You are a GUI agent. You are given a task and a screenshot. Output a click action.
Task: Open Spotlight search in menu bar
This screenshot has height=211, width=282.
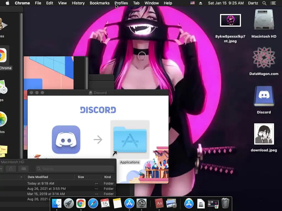coord(264,3)
